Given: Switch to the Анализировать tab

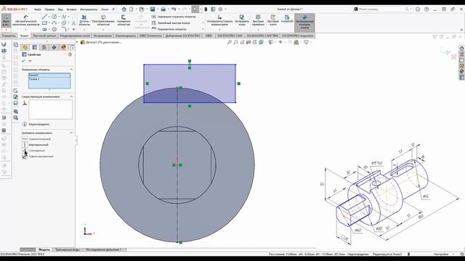Looking at the screenshot, I should point(126,36).
